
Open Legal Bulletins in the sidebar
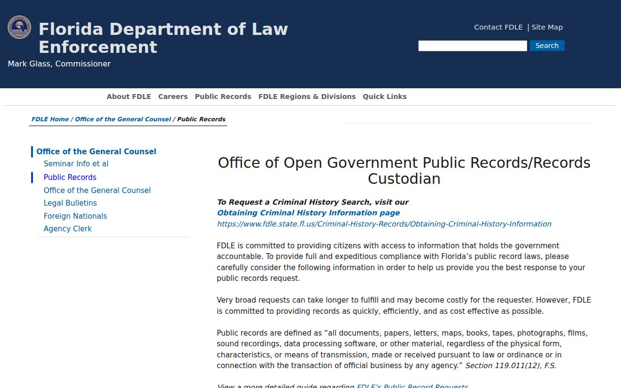[70, 203]
